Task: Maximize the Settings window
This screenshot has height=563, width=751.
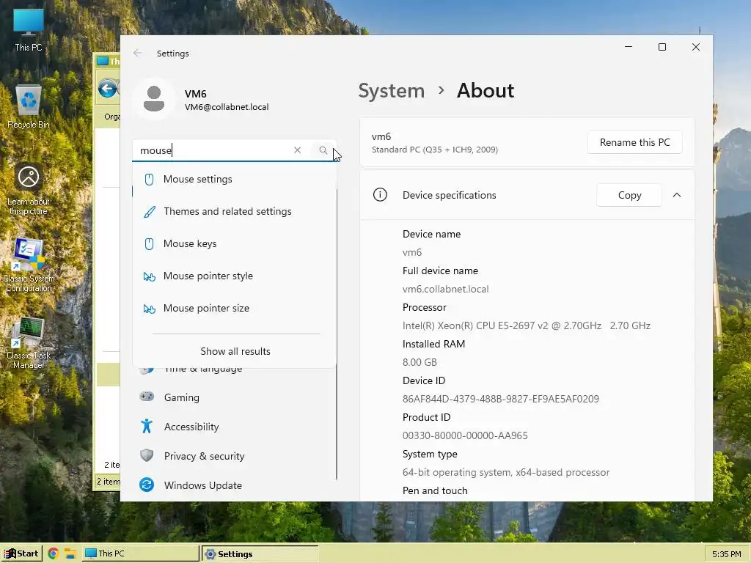Action: point(662,47)
